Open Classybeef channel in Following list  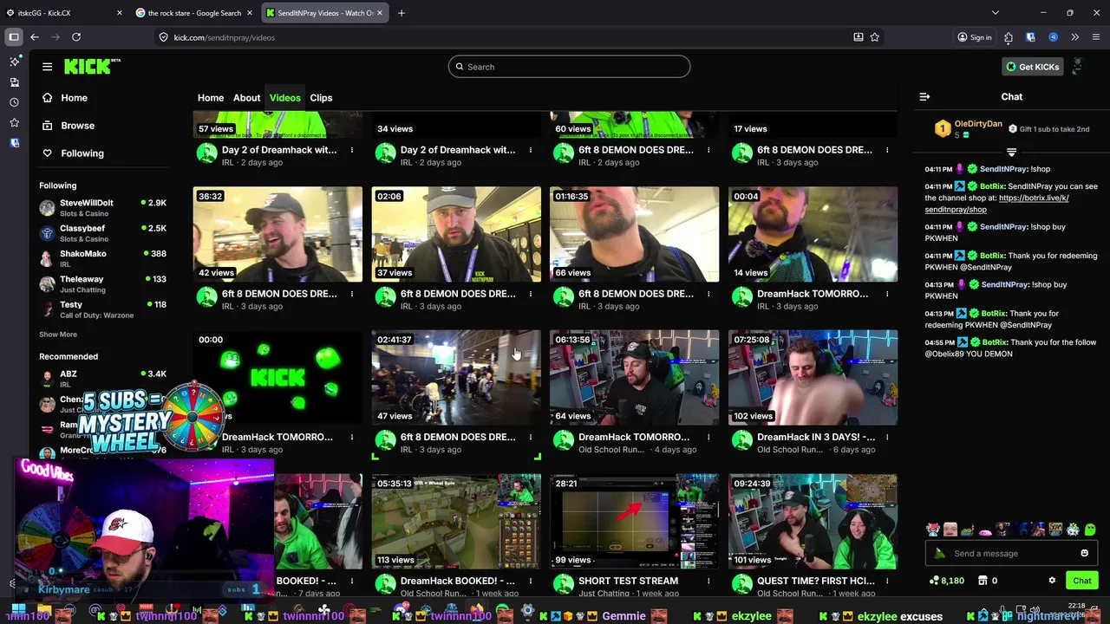(102, 233)
